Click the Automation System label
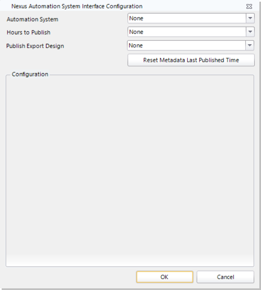This screenshot has width=261, height=290. [x=33, y=19]
